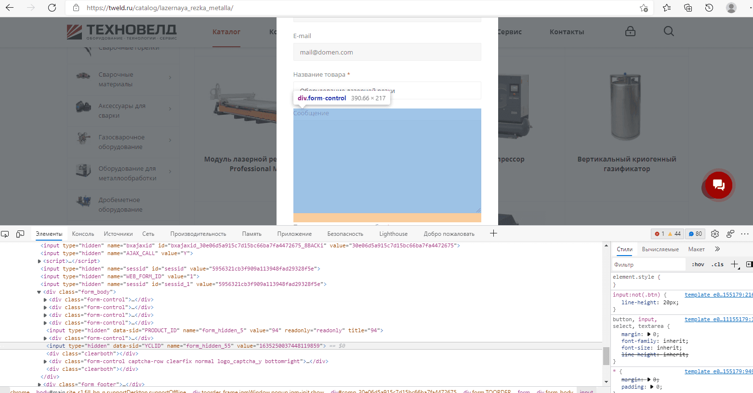Switch to the Макет tab
This screenshot has height=393, width=753.
point(697,249)
